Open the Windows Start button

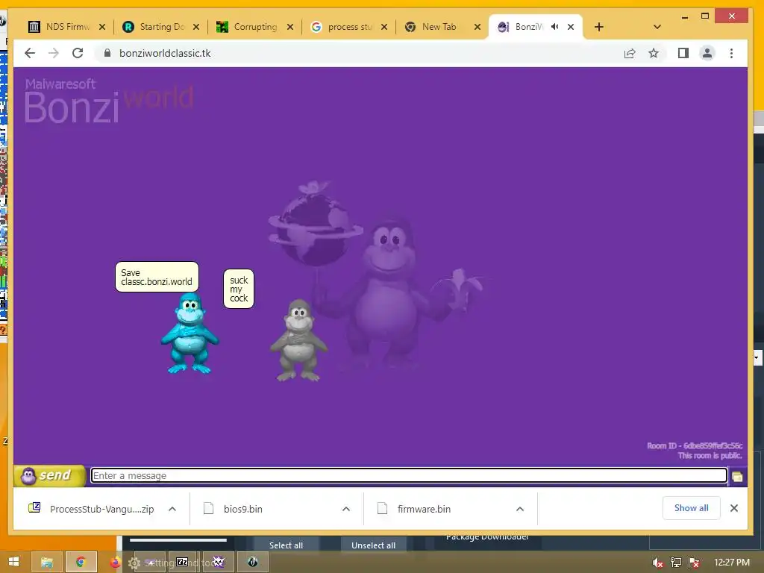tap(13, 563)
